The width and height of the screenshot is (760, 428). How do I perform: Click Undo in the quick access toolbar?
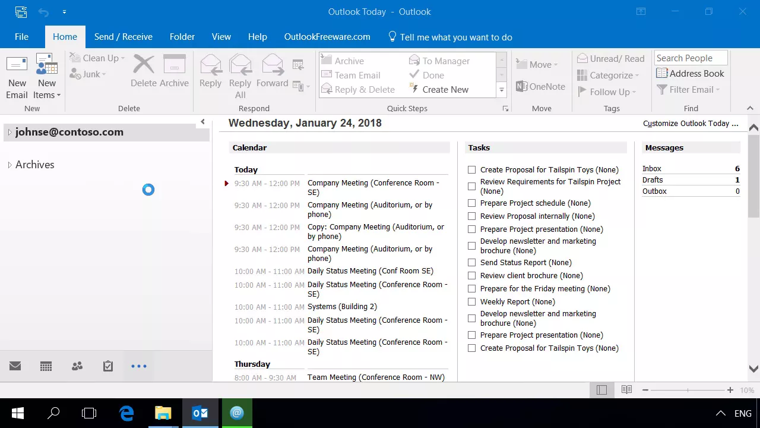point(43,12)
